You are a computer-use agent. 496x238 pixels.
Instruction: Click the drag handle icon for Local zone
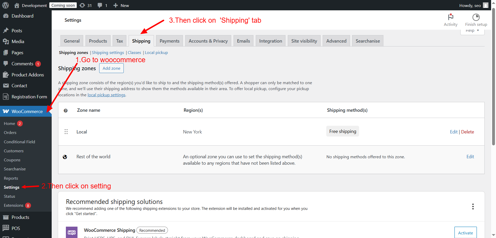(66, 132)
